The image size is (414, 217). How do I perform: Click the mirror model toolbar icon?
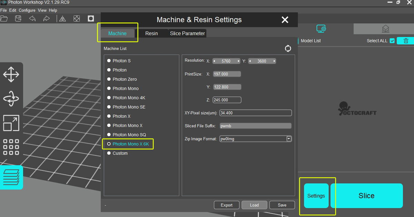(62, 19)
